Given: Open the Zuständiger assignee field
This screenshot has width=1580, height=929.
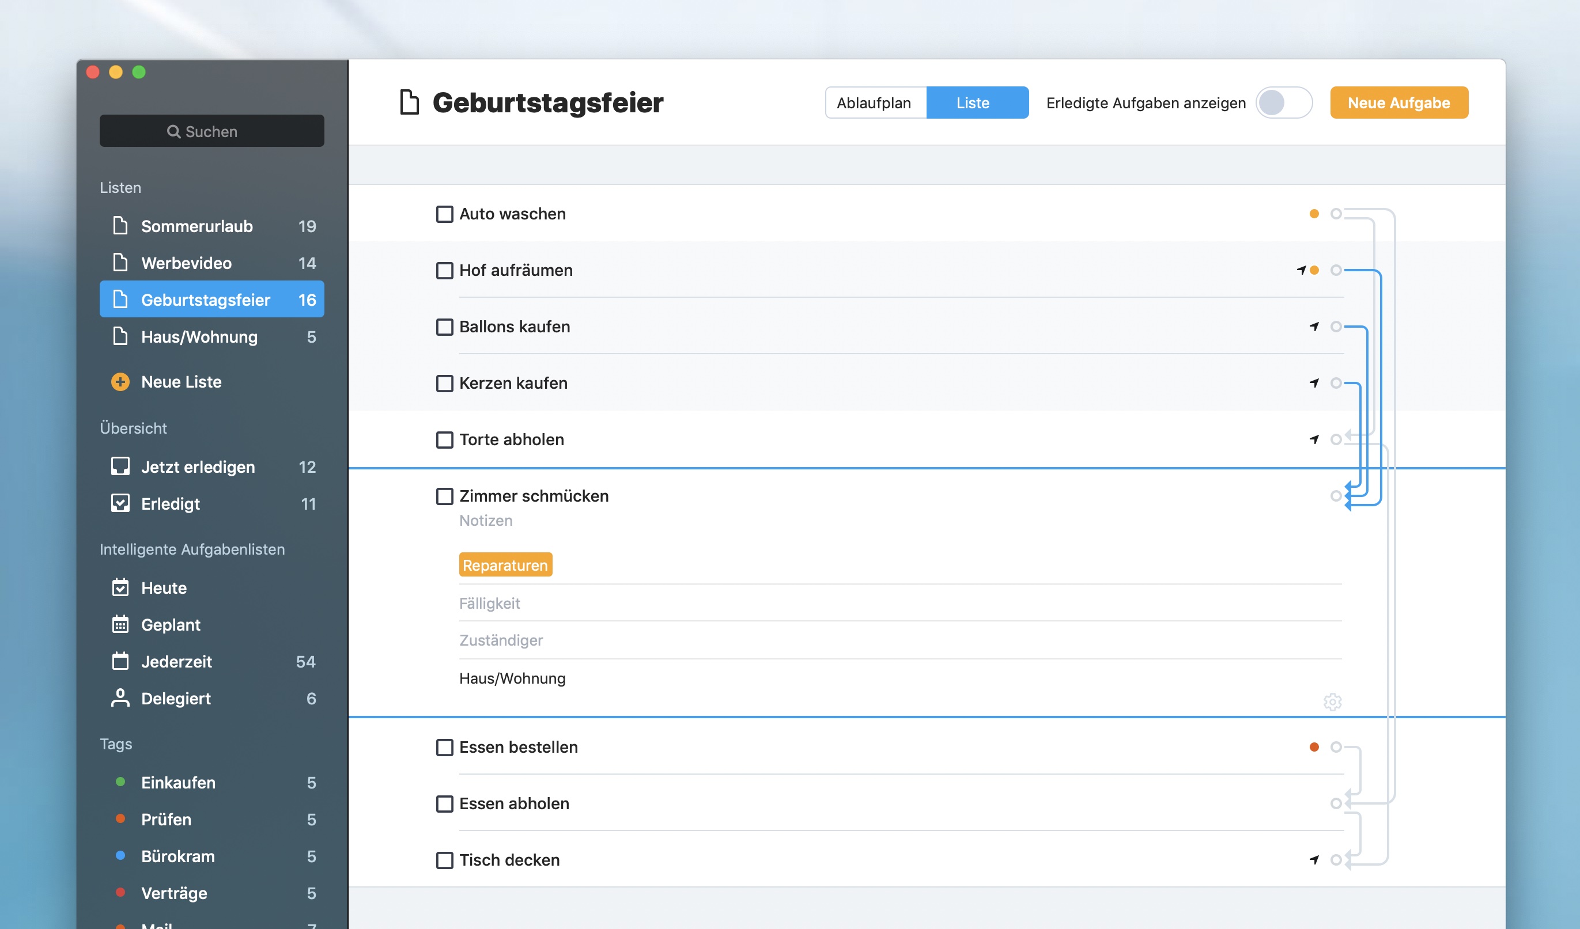Looking at the screenshot, I should pos(501,640).
